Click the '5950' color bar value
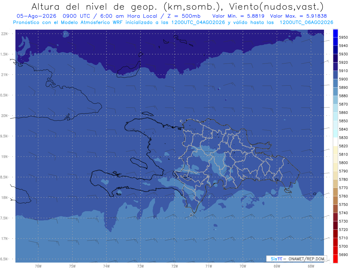Screen dimensions: 349x270 (343, 37)
